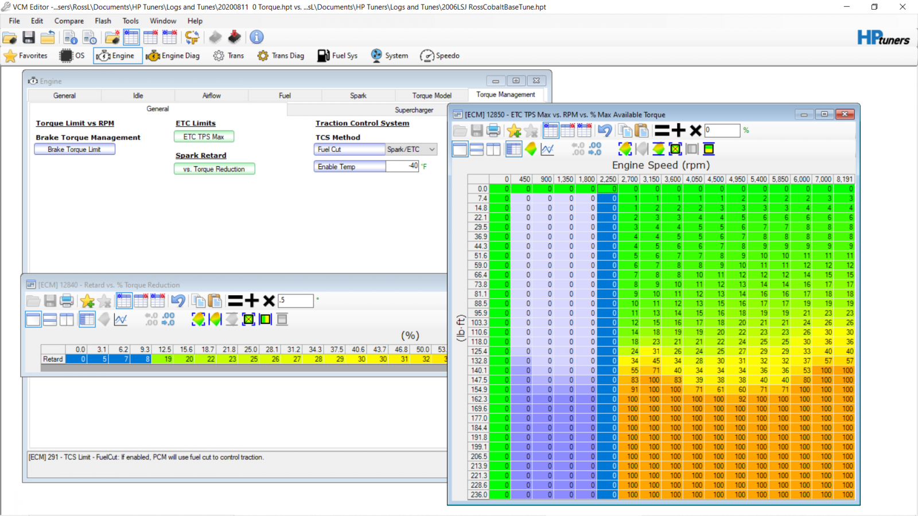Open a tune file from main toolbar
The height and width of the screenshot is (516, 918).
coord(10,38)
